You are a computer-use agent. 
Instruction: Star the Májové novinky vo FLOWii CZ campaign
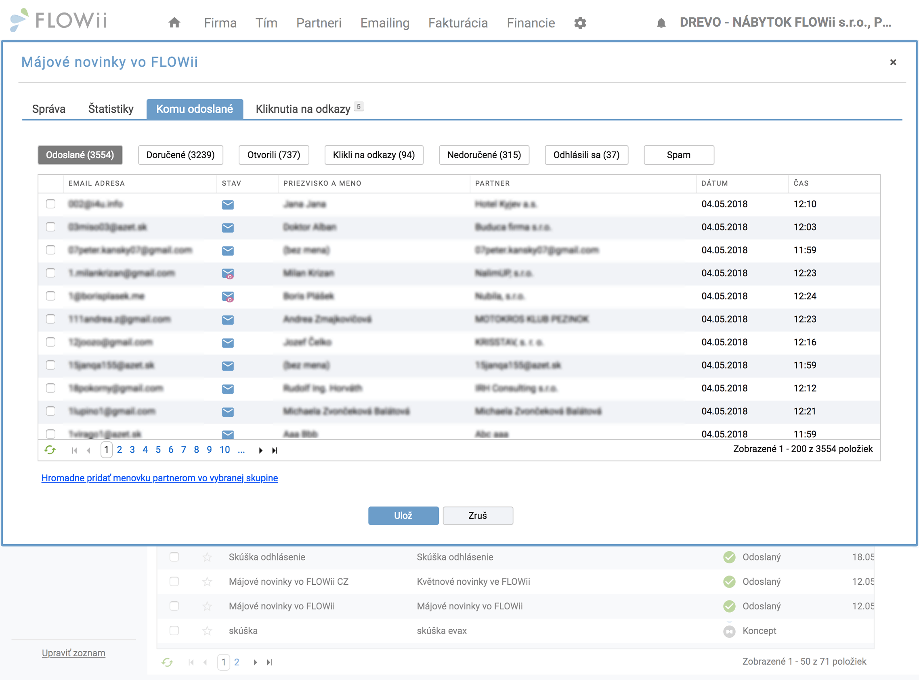pyautogui.click(x=207, y=581)
